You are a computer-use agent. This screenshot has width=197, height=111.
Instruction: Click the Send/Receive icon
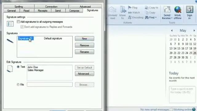pos(167,10)
